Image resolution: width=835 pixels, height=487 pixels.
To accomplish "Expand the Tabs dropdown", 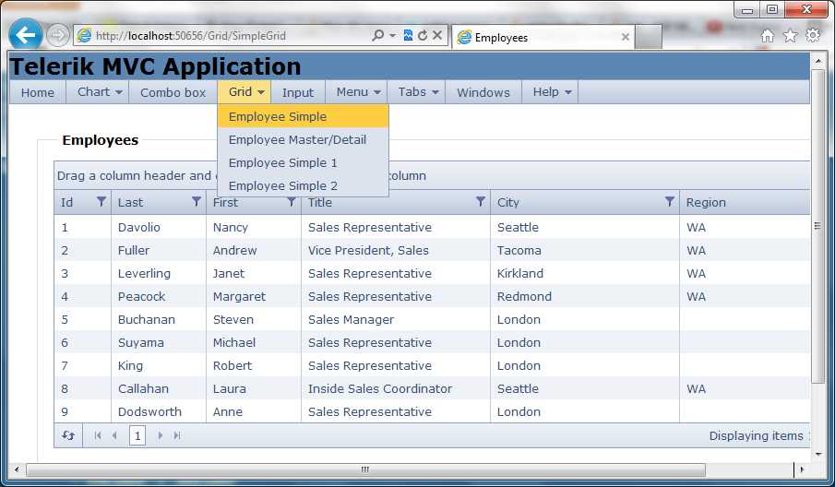I will [x=417, y=92].
